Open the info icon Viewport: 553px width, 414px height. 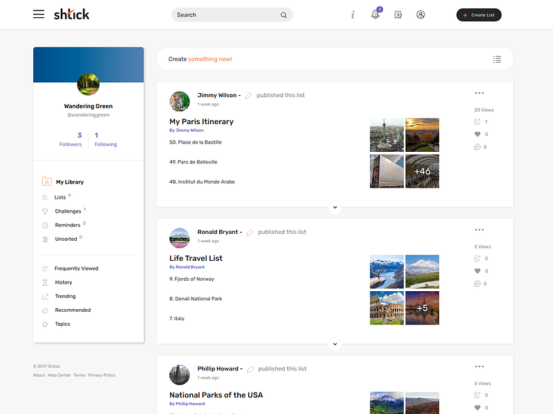[353, 14]
